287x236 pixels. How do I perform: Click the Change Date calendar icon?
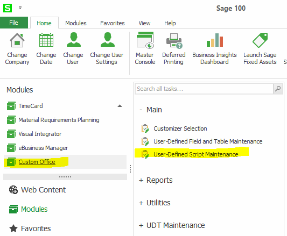point(46,40)
